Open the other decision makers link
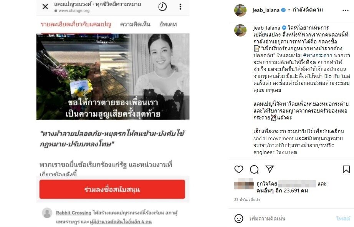 [x=121, y=222]
